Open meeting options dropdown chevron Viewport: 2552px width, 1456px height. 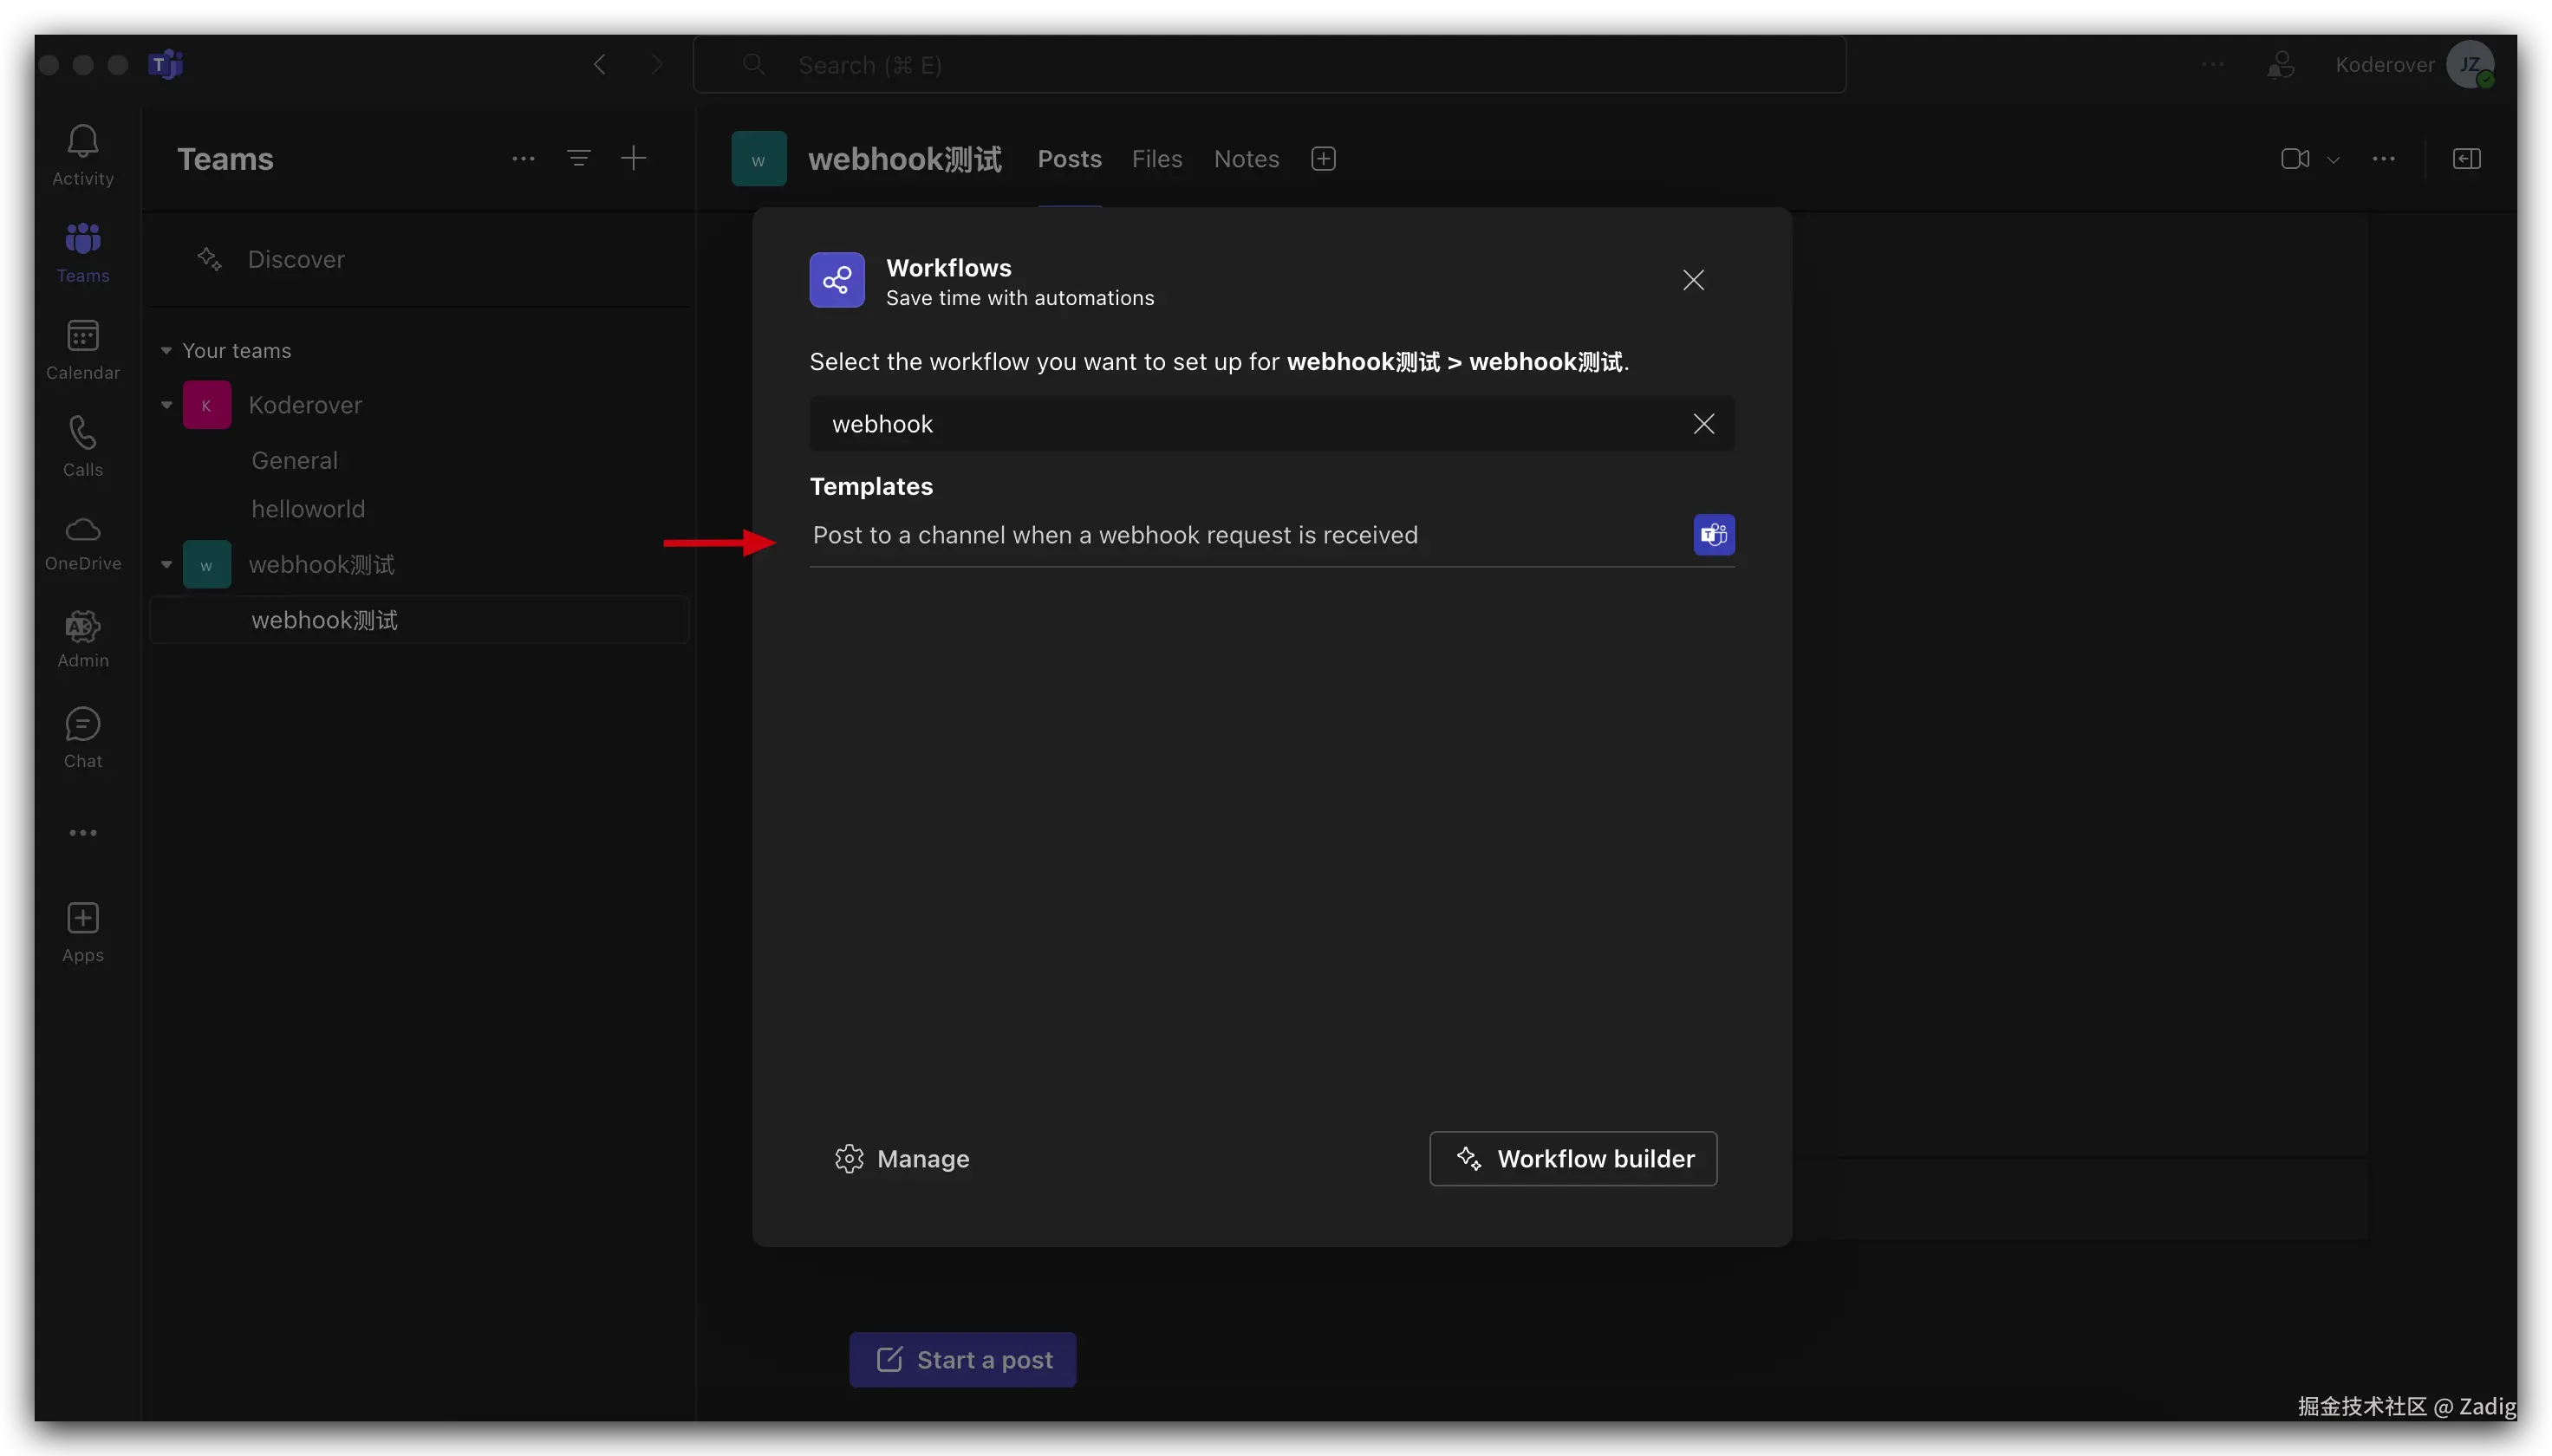(2333, 160)
